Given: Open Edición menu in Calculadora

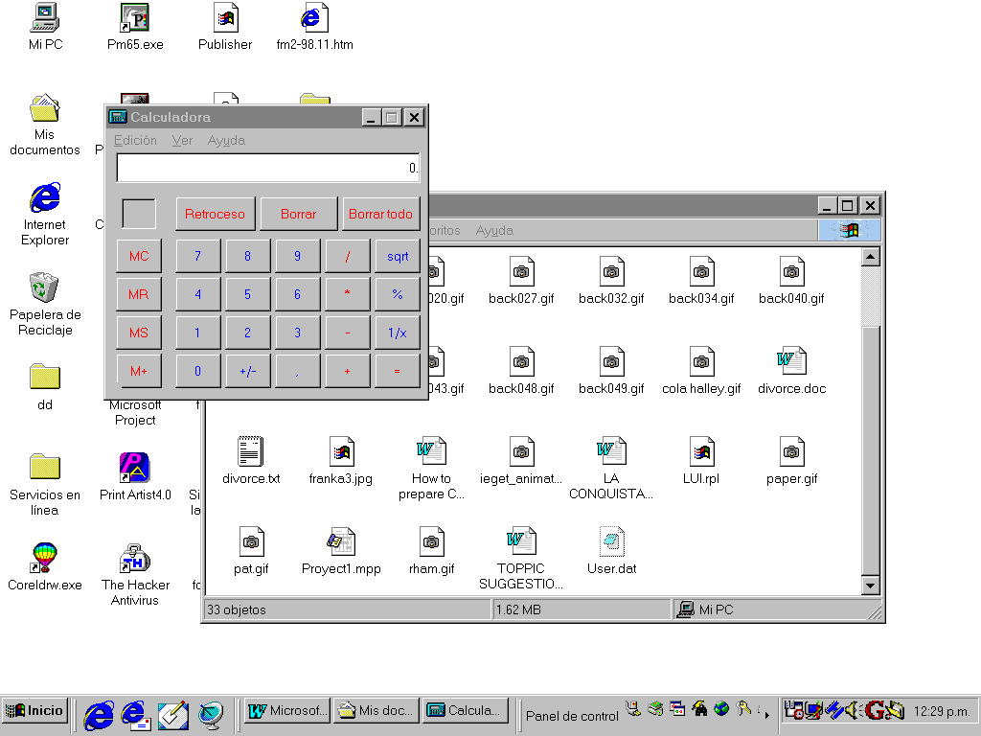Looking at the screenshot, I should (x=135, y=140).
